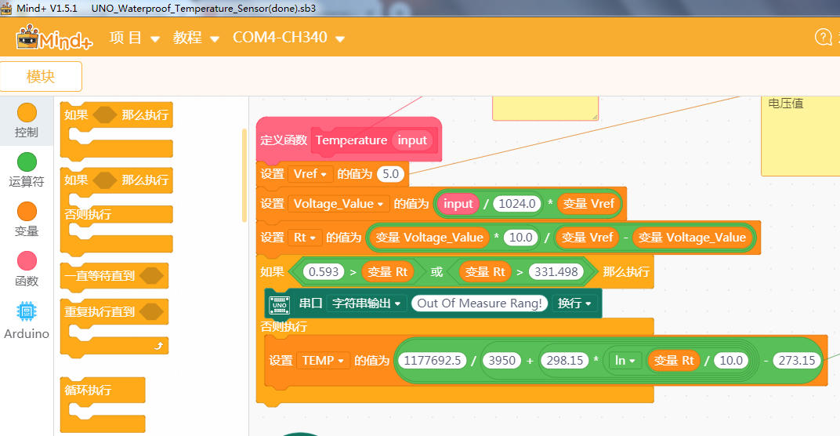Open the pink 函数 (Functions) category
Screen dimensions: 840x436
(27, 269)
